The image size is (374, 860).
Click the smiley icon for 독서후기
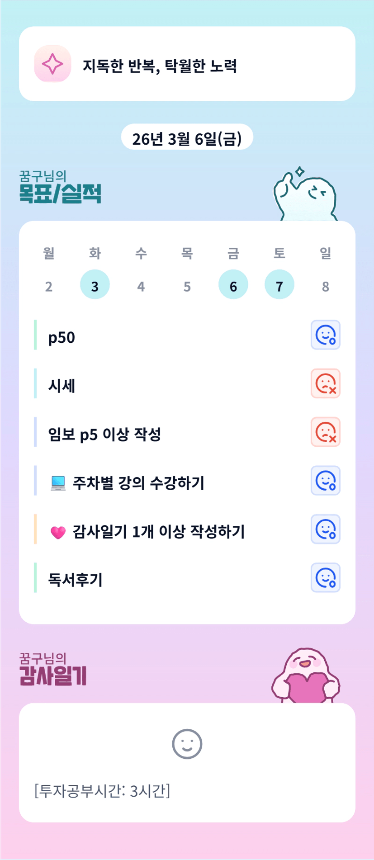click(x=325, y=577)
